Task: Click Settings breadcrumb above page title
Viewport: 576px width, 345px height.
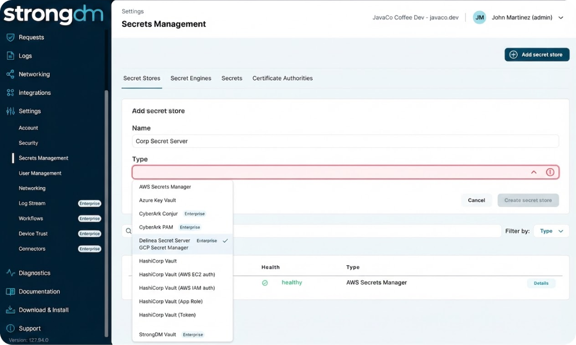Action: click(133, 12)
